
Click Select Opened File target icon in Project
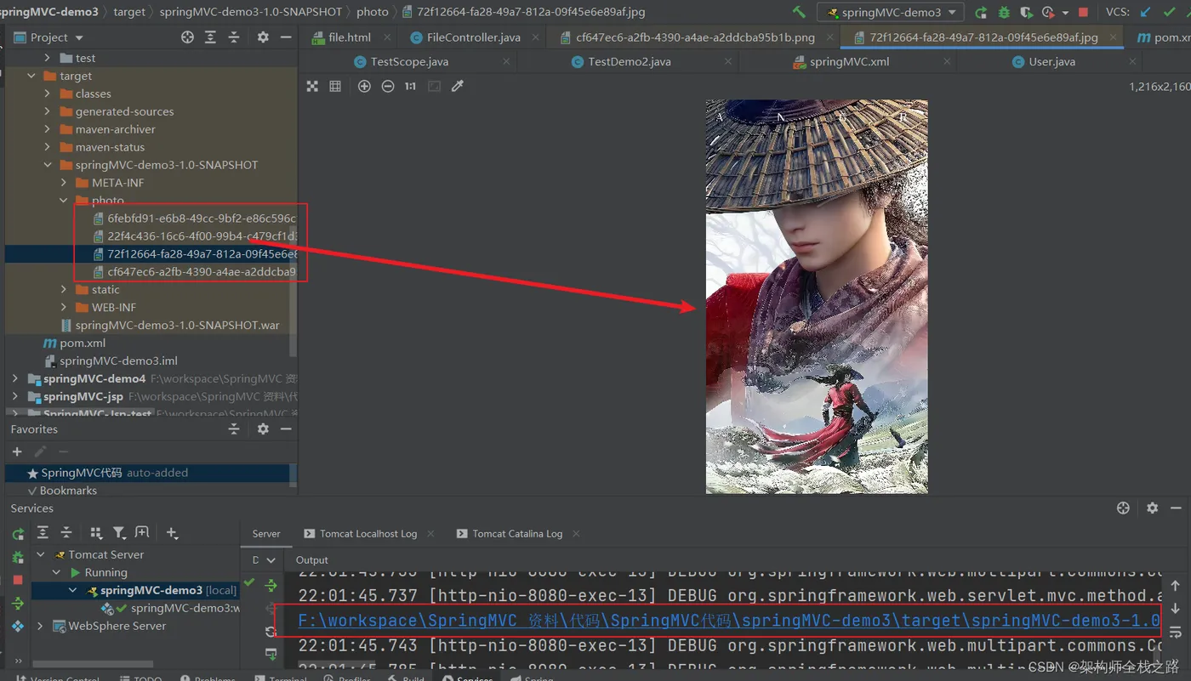[x=187, y=37]
